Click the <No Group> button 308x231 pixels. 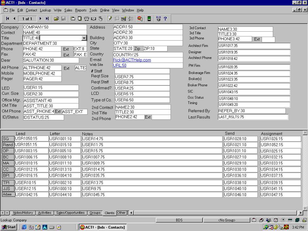(227, 220)
